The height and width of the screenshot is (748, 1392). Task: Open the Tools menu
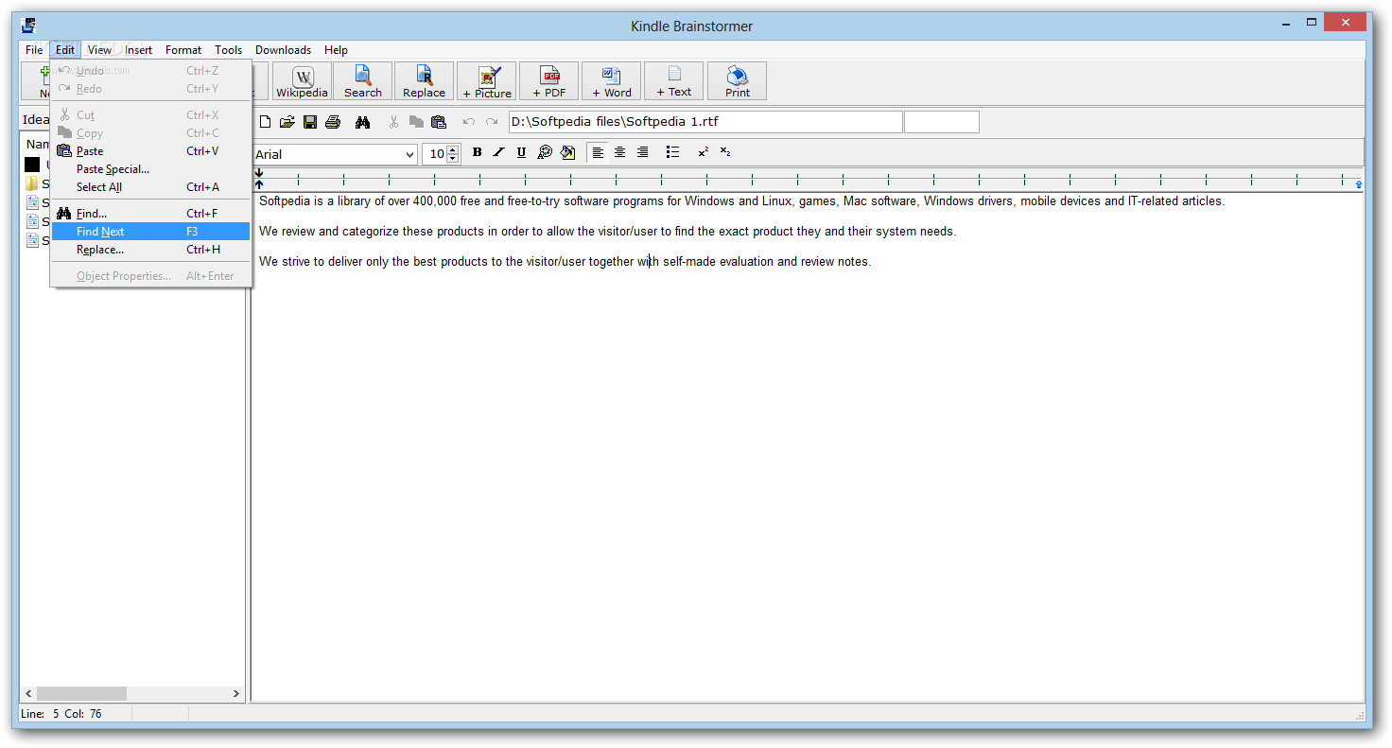228,50
